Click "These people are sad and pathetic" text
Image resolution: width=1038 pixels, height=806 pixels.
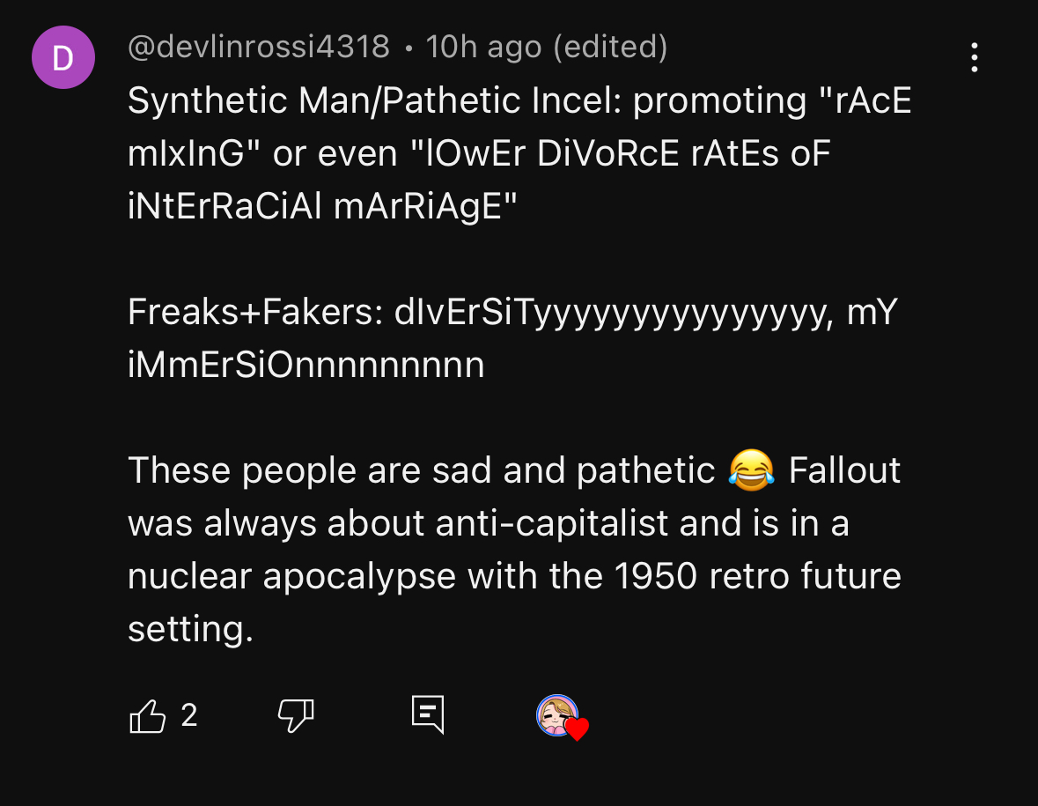(x=422, y=471)
